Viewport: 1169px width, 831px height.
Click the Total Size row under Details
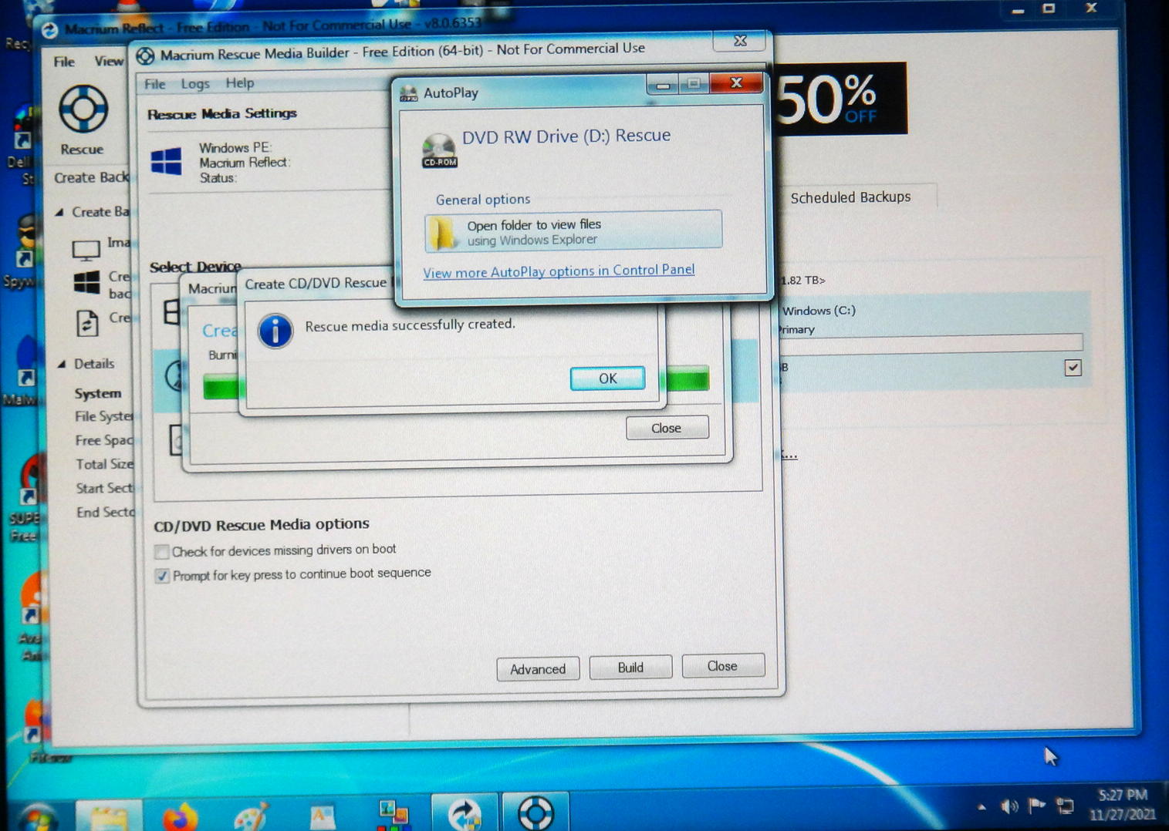coord(104,465)
